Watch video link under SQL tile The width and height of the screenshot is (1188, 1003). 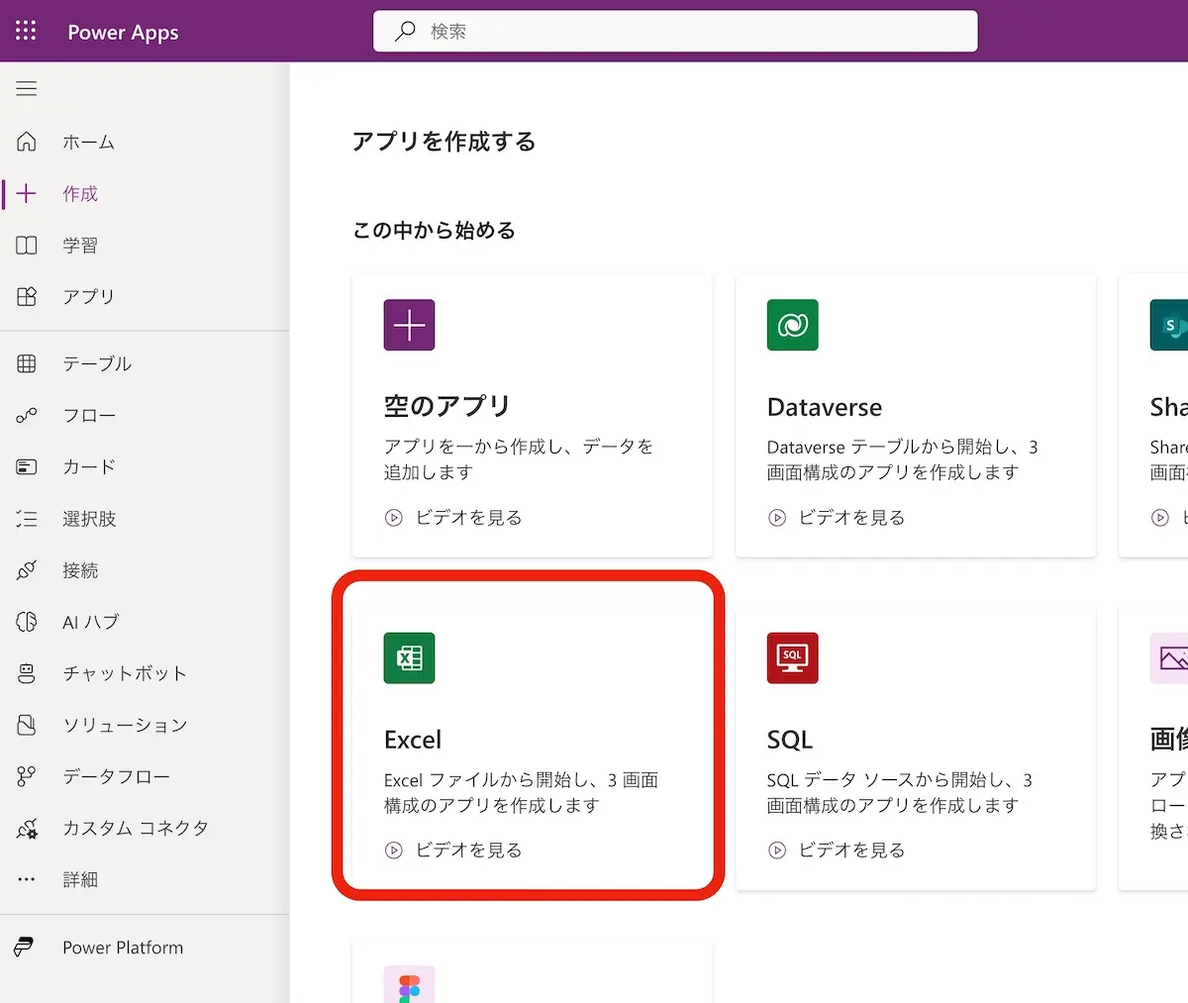850,851
